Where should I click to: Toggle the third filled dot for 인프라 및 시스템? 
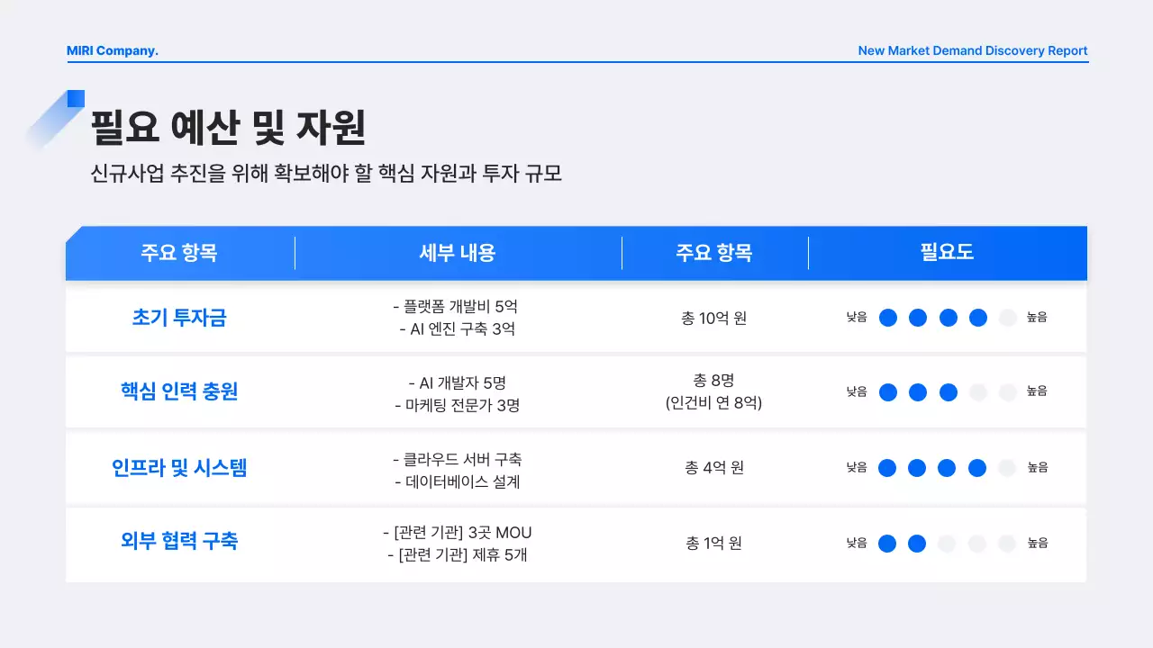click(947, 467)
